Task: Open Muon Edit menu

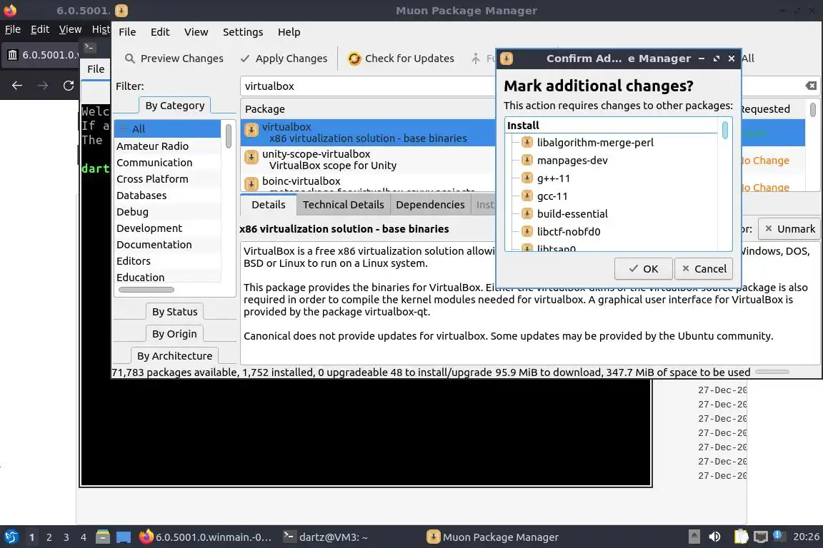Action: point(160,32)
